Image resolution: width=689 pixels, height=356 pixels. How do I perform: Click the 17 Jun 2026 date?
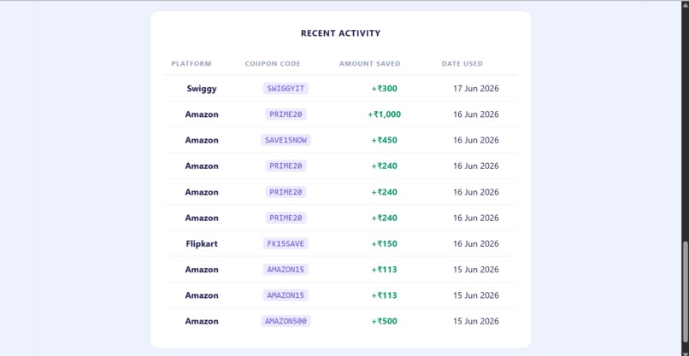tap(476, 89)
